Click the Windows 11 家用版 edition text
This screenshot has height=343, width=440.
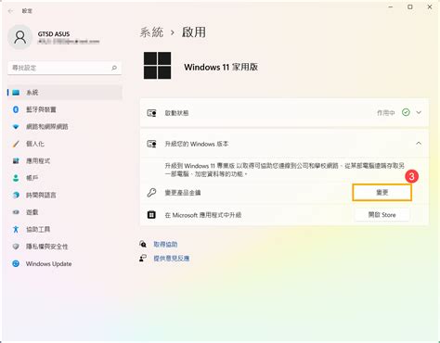(x=221, y=67)
